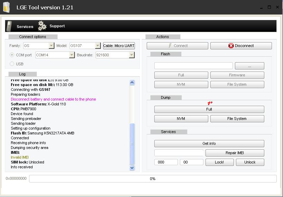This screenshot has width=283, height=197.
Task: Click the phone icon beside Services
Action: pyautogui.click(x=9, y=26)
